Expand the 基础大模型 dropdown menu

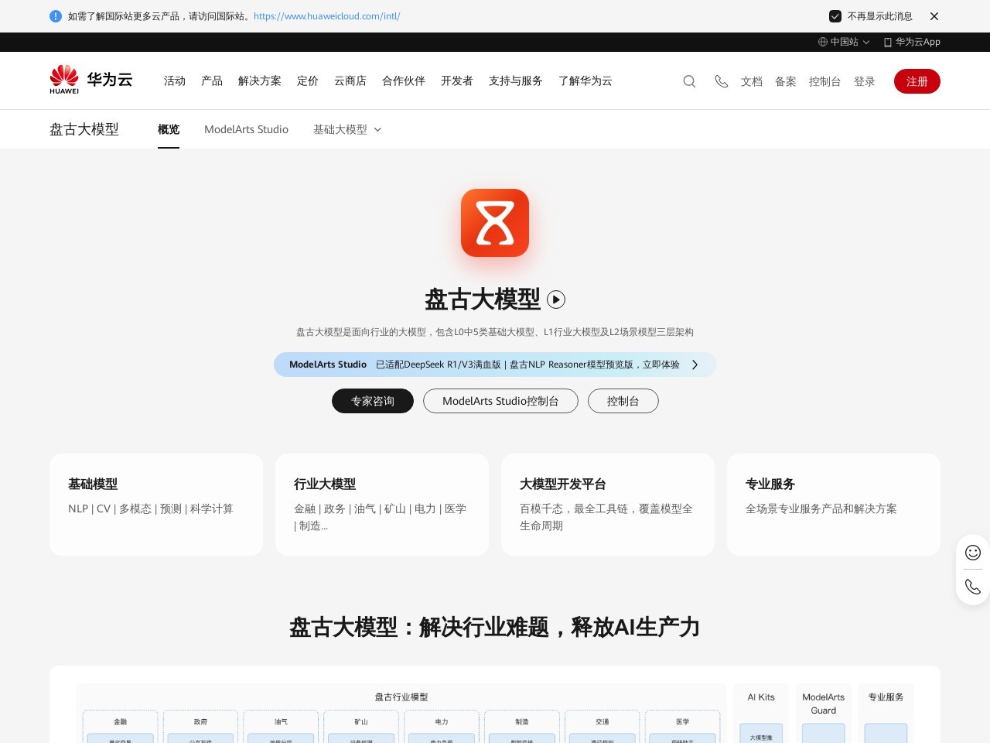[347, 129]
